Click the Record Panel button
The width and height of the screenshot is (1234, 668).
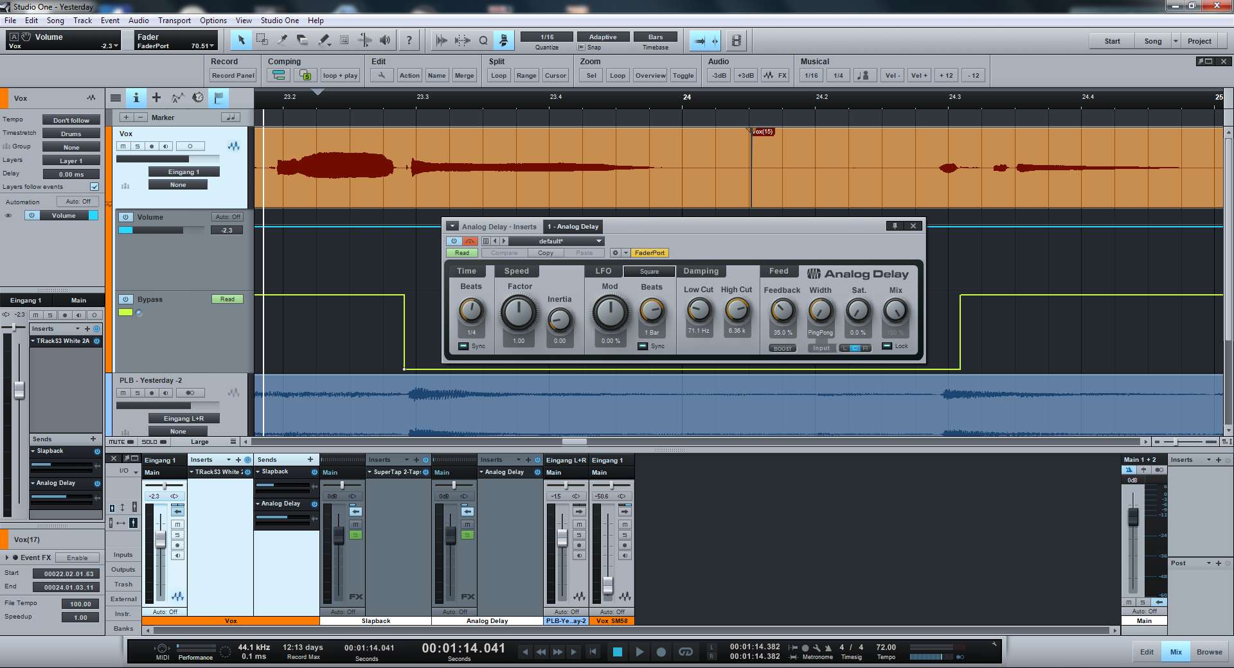click(x=233, y=75)
